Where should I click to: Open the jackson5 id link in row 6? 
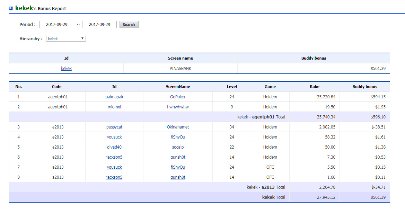(114, 157)
